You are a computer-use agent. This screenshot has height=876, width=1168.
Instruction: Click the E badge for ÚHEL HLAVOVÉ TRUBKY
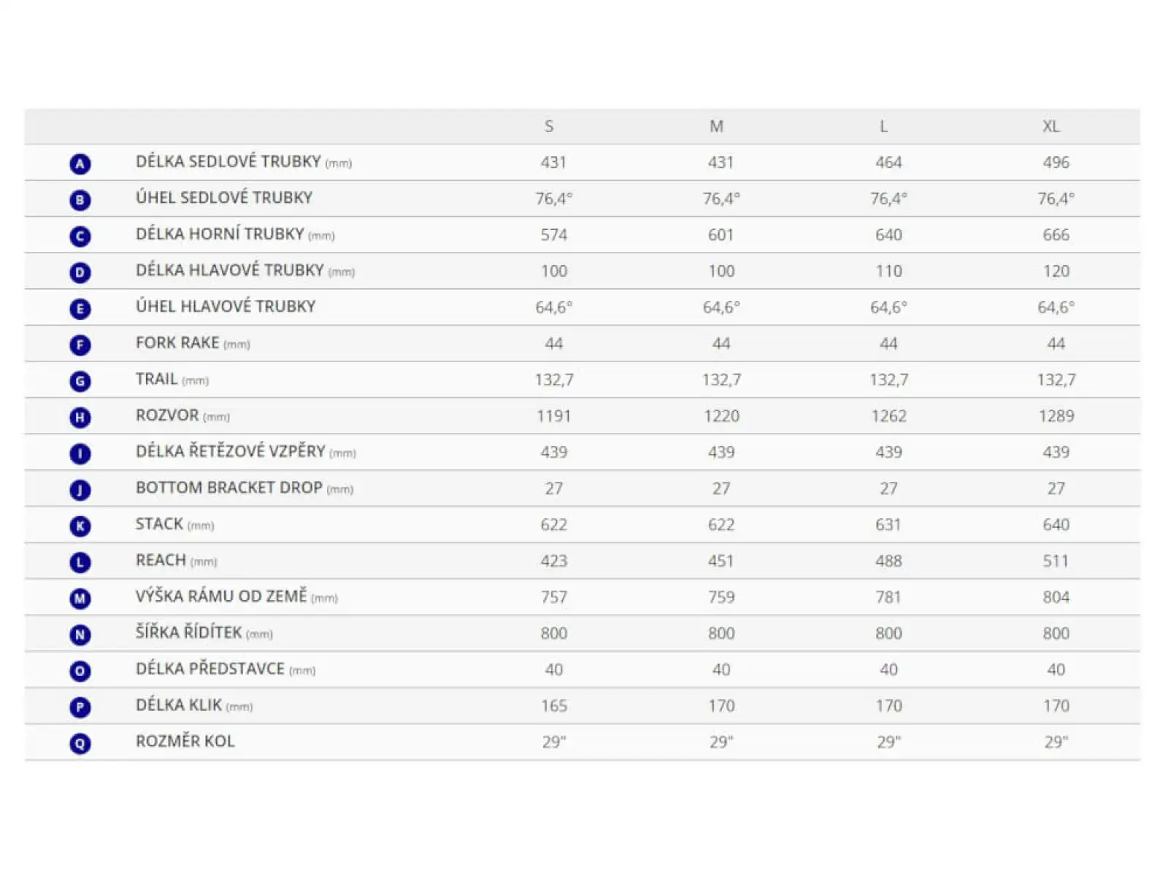pyautogui.click(x=80, y=309)
